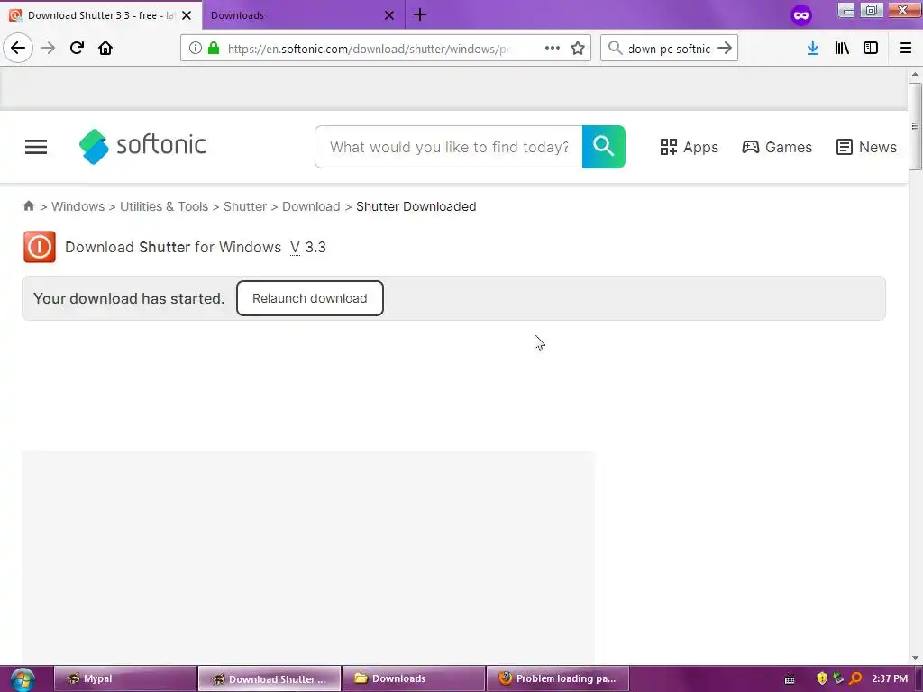Click the 'Your download has started.' text
The width and height of the screenshot is (923, 692).
click(129, 298)
